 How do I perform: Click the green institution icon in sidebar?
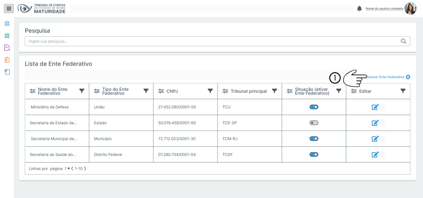(7, 35)
